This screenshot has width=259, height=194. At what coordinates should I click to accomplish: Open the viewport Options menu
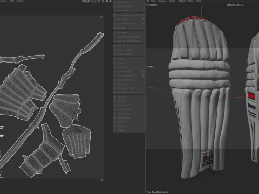click(x=182, y=1)
